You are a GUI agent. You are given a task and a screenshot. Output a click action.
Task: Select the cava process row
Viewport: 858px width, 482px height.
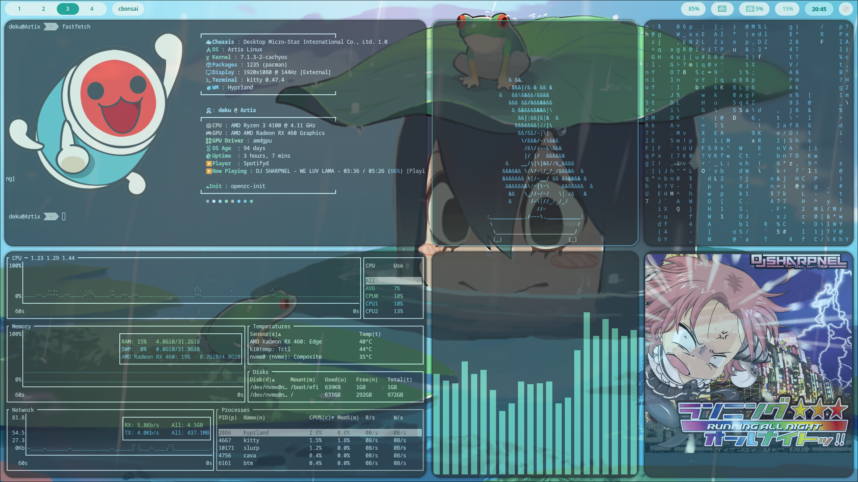coord(320,456)
